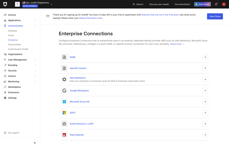
Task: Click the Auth0 shield logo
Action: [x=5, y=4]
